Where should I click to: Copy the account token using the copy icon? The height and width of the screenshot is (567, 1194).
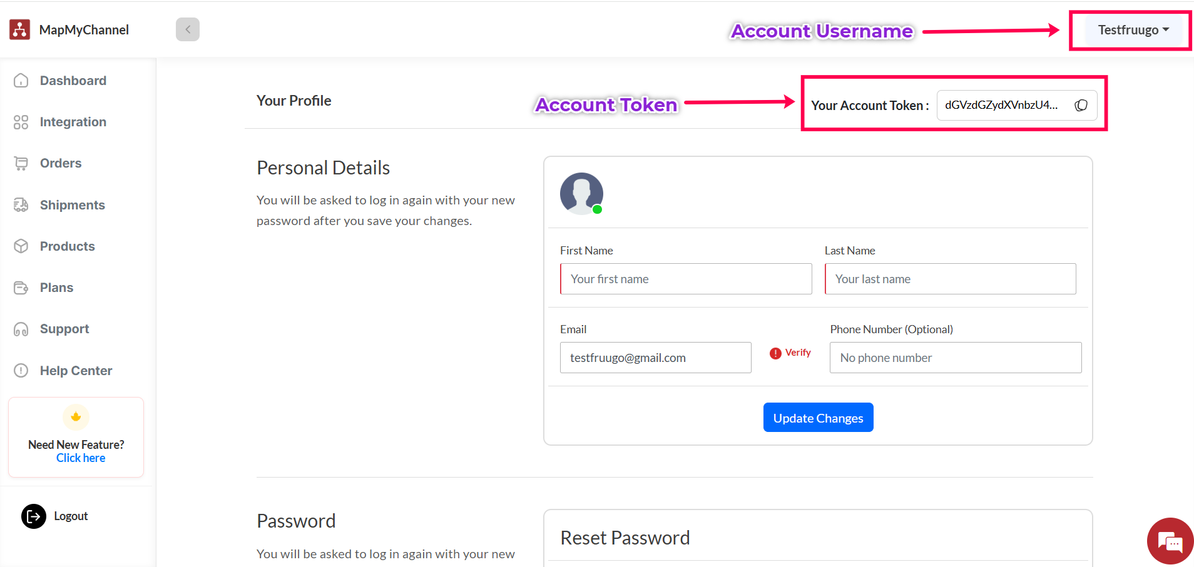pos(1081,105)
